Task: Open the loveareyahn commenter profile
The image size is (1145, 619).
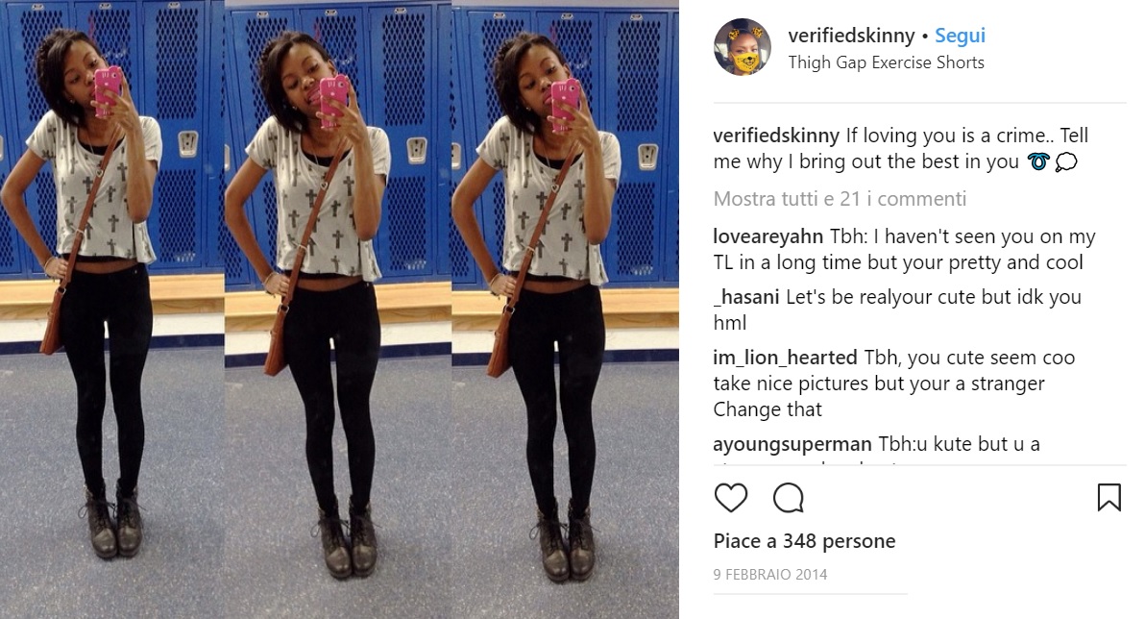Action: 768,236
